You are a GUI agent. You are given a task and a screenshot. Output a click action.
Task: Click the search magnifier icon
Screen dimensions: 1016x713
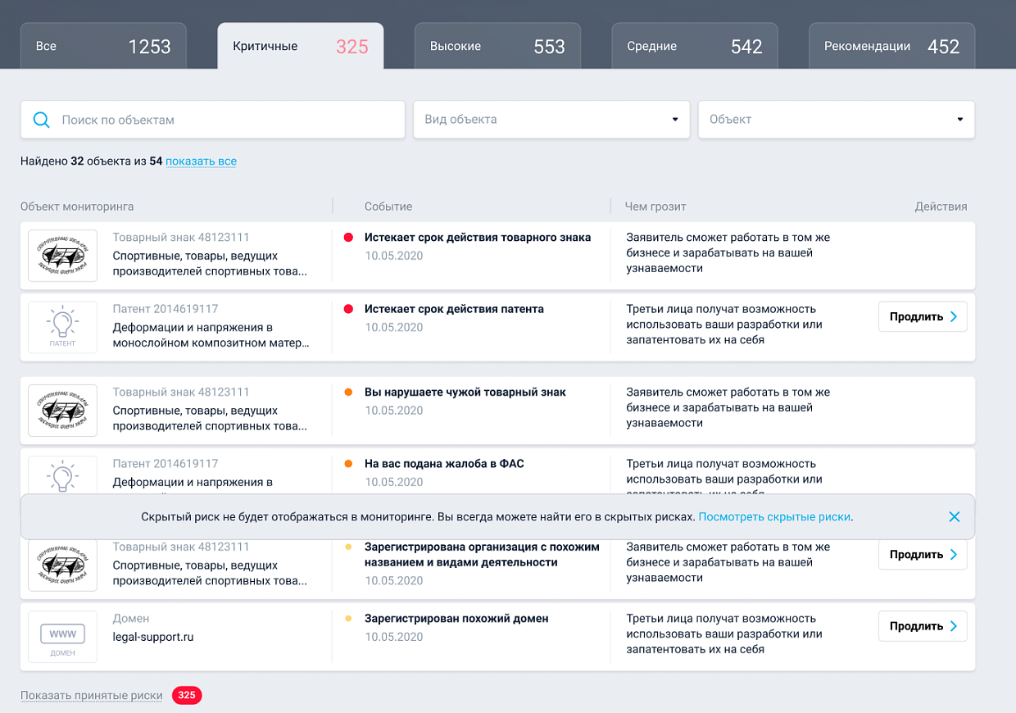41,120
